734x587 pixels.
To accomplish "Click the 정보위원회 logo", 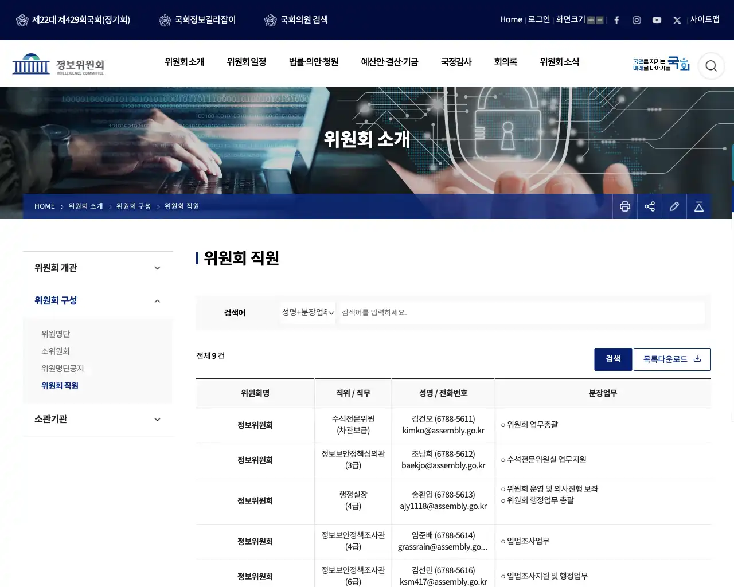I will tap(58, 65).
